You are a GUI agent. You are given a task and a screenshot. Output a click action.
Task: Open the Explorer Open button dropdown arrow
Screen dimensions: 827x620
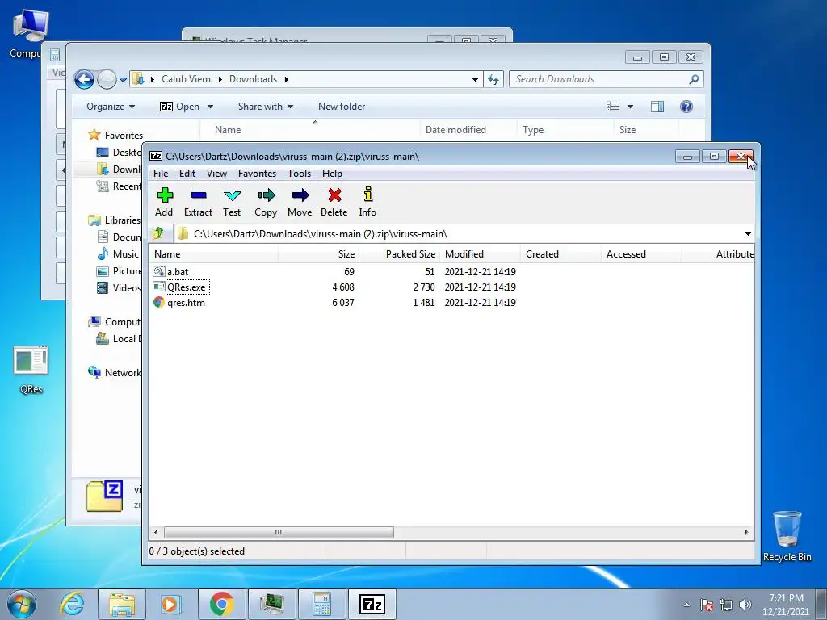tap(210, 107)
